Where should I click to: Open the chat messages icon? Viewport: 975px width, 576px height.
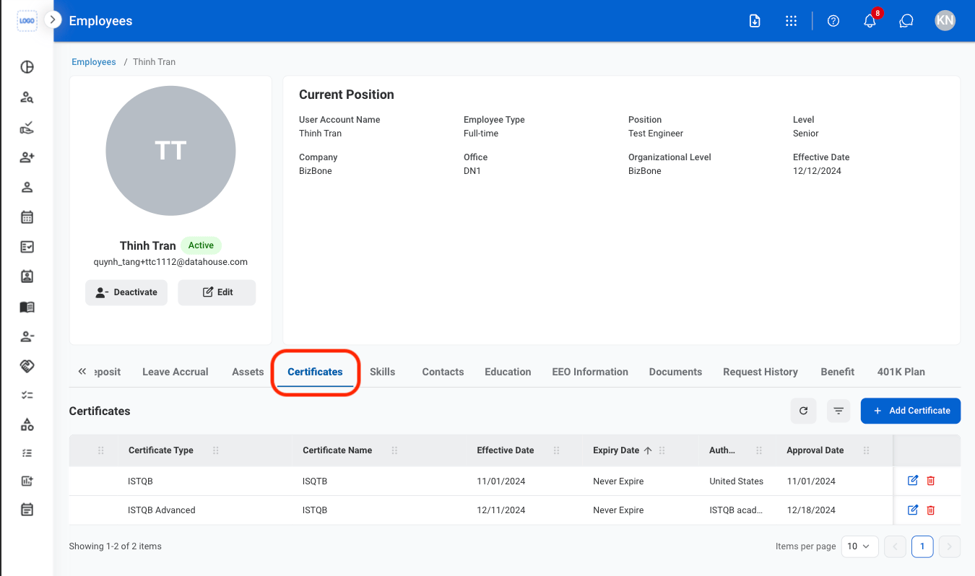pyautogui.click(x=906, y=21)
